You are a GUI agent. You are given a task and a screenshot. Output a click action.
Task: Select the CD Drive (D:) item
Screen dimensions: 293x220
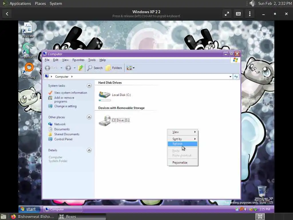[x=114, y=121]
